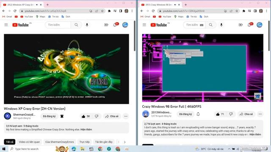This screenshot has width=271, height=152.
Task: Open create video icon in right window
Action: [x=241, y=25]
